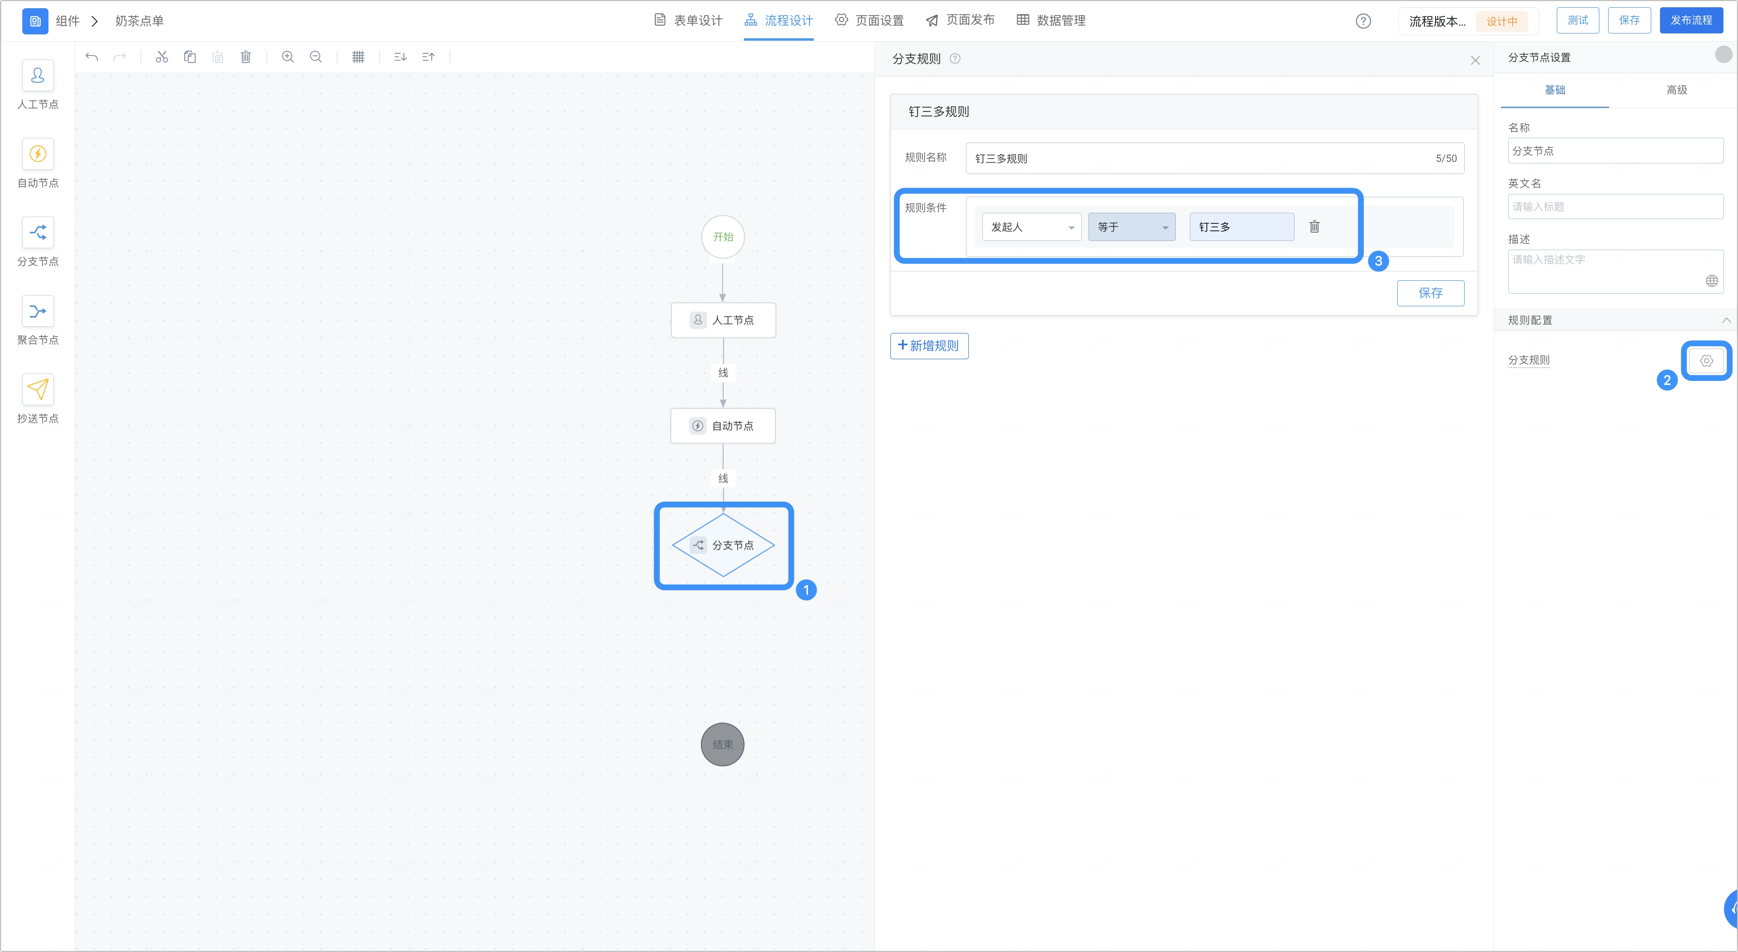Select the 聚合节点 merge icon
This screenshot has width=1738, height=952.
[x=38, y=311]
